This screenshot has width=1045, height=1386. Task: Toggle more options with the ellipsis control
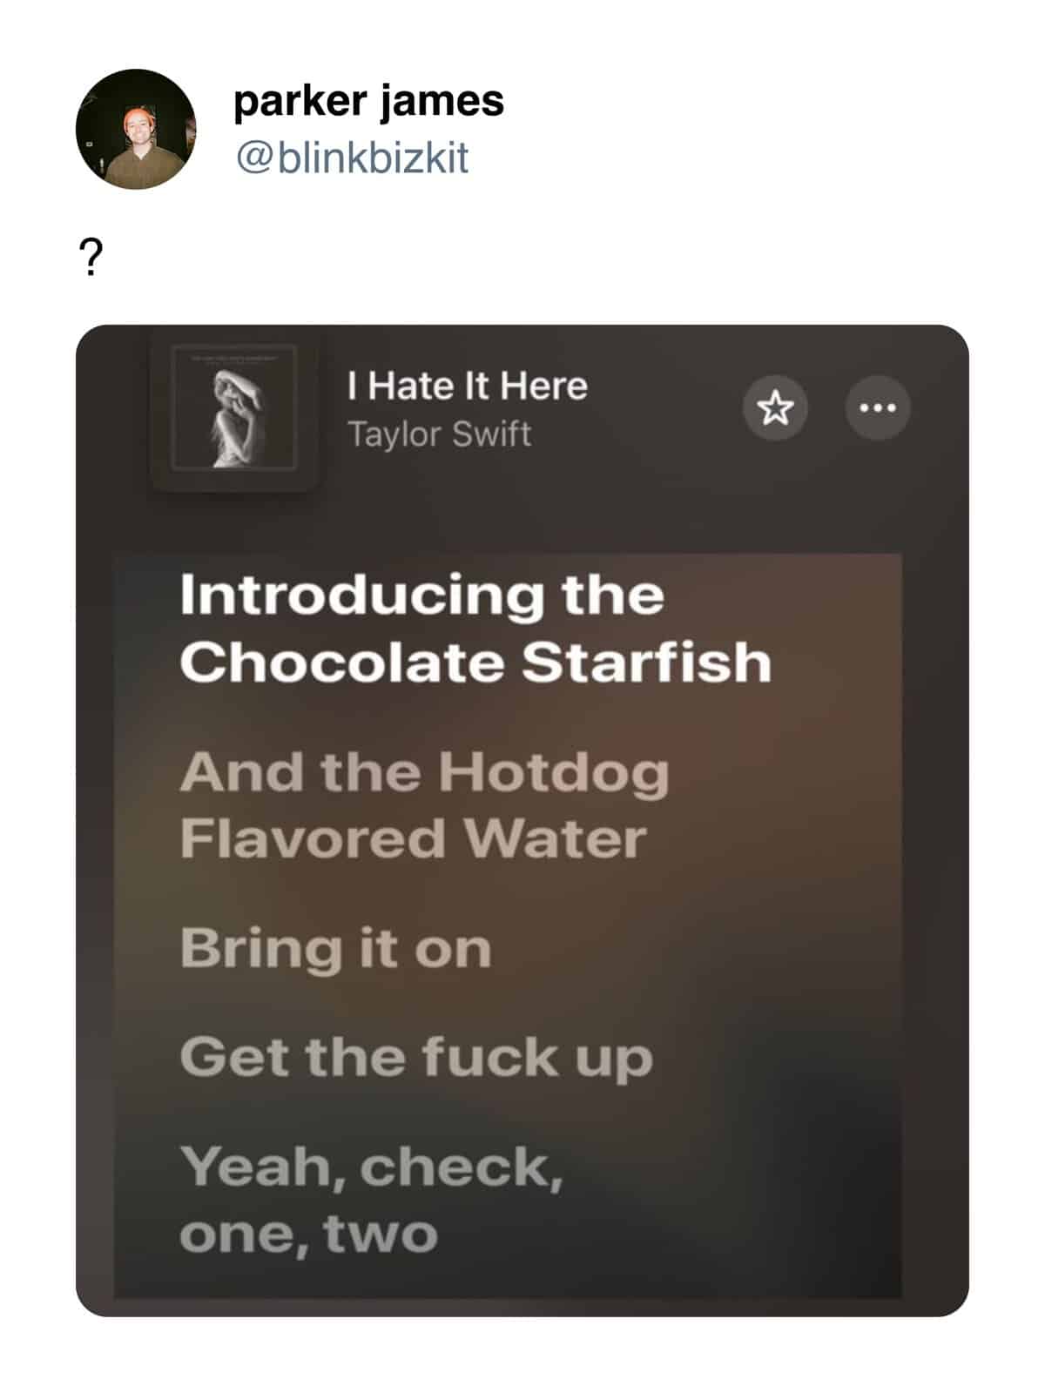pos(878,409)
